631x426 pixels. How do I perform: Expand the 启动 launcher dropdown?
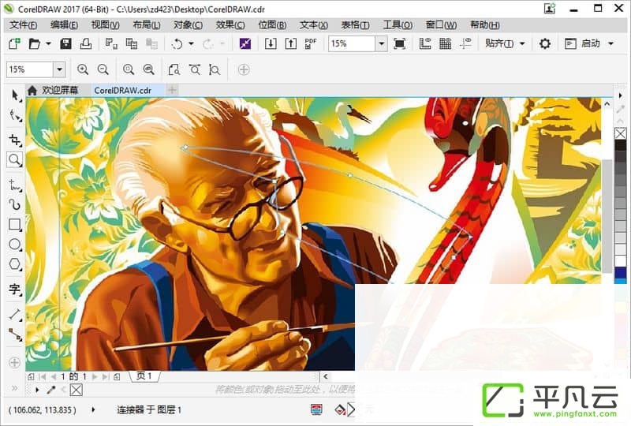[610, 43]
